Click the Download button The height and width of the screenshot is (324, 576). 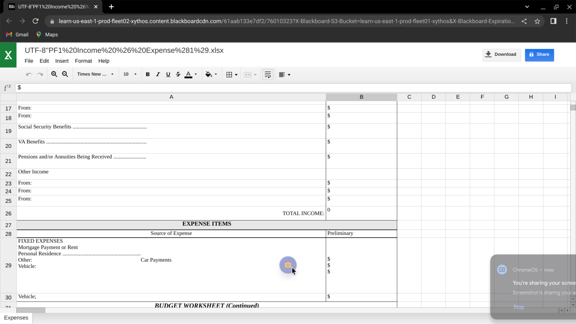502,55
